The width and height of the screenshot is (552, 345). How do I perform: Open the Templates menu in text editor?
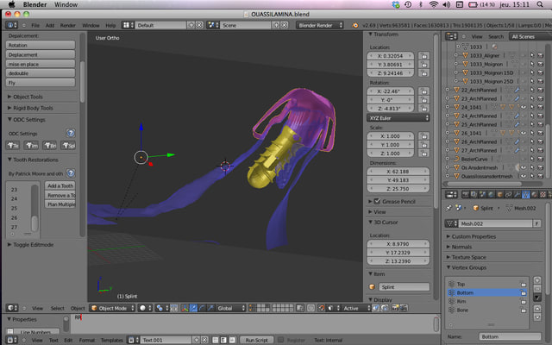pos(112,341)
